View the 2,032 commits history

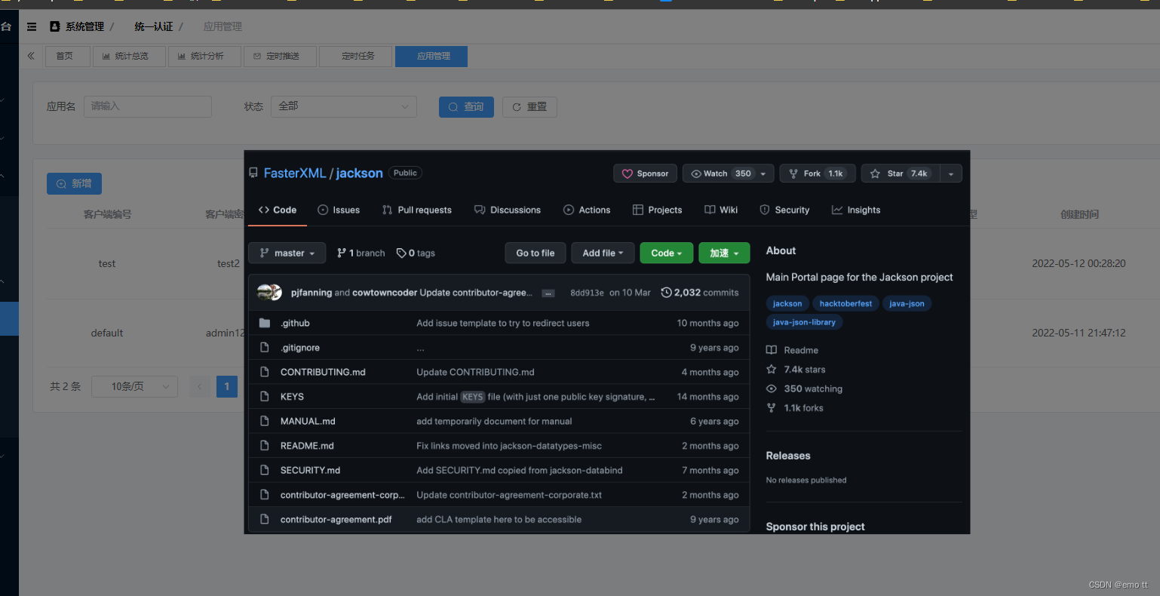pos(700,293)
